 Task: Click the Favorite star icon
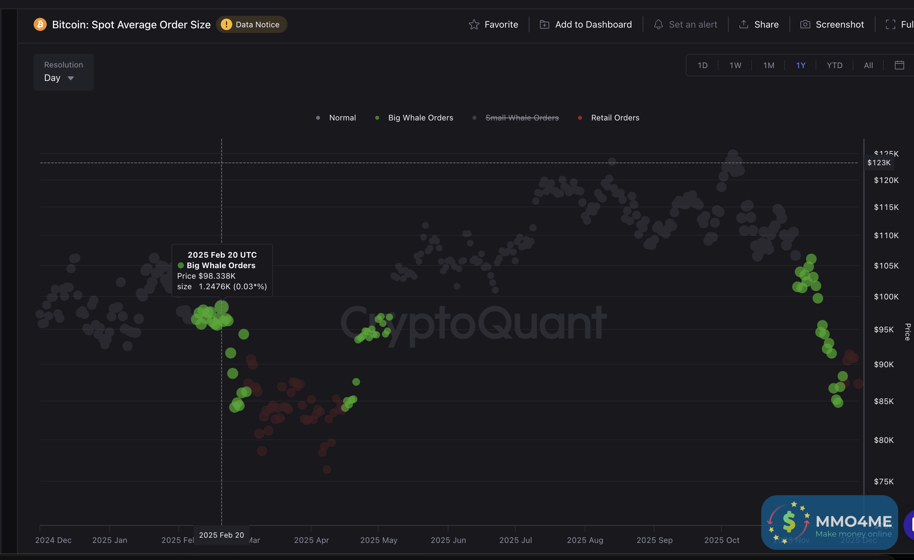474,24
